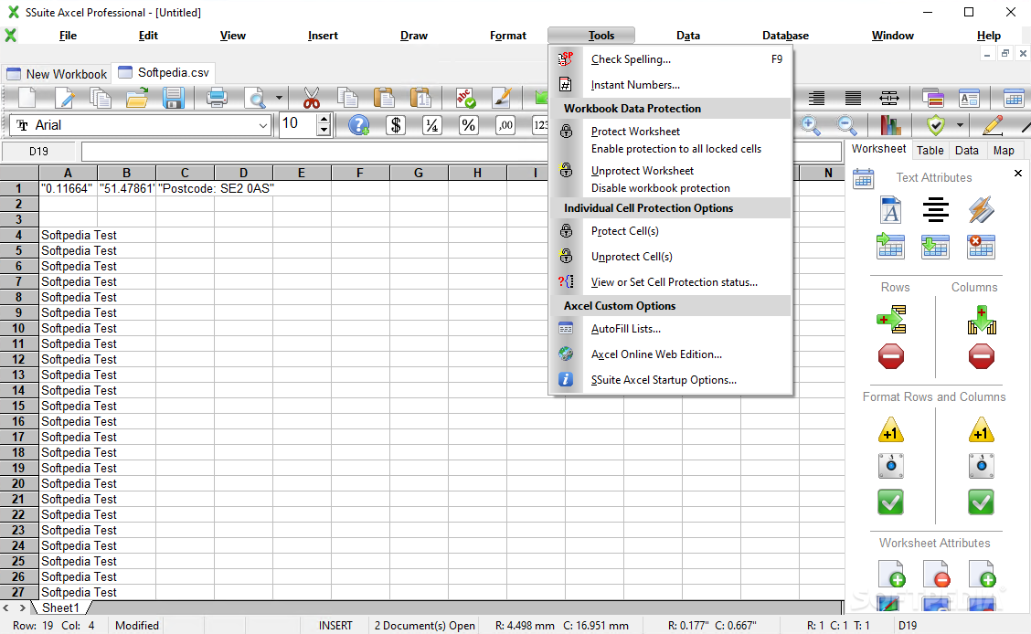1031x634 pixels.
Task: Select Instant Numbers menu item
Action: [x=671, y=85]
